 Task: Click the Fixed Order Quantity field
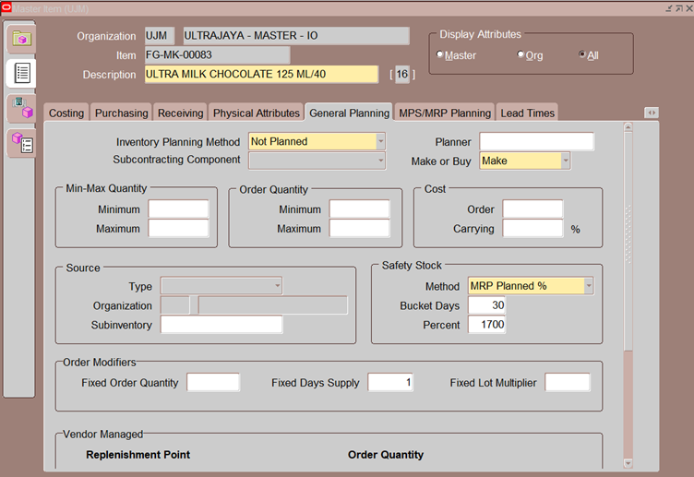[x=213, y=382]
